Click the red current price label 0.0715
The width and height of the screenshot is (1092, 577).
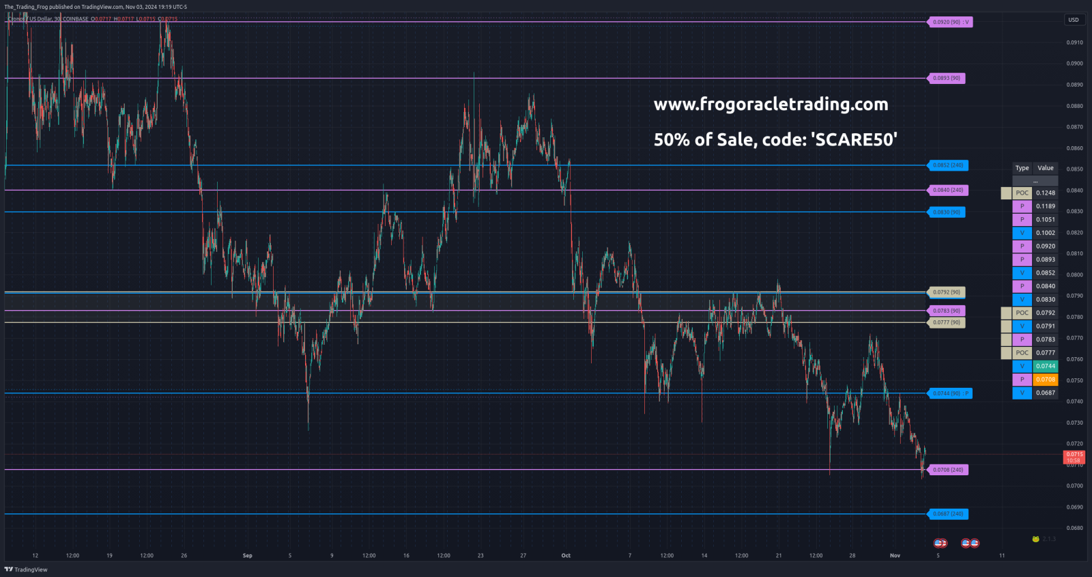[x=1074, y=457]
